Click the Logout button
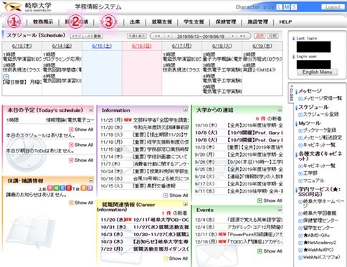This screenshot has height=267, width=347. tap(333, 7)
